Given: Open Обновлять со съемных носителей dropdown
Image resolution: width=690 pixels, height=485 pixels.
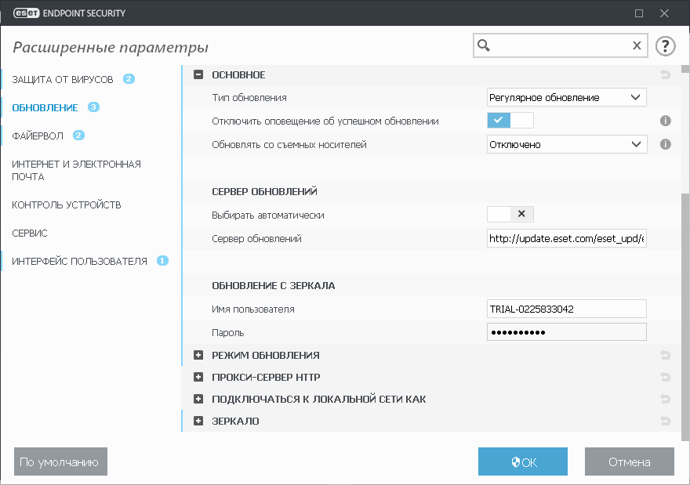Looking at the screenshot, I should (x=567, y=144).
